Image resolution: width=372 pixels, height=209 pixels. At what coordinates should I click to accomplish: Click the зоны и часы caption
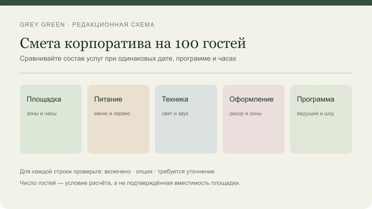(42, 114)
